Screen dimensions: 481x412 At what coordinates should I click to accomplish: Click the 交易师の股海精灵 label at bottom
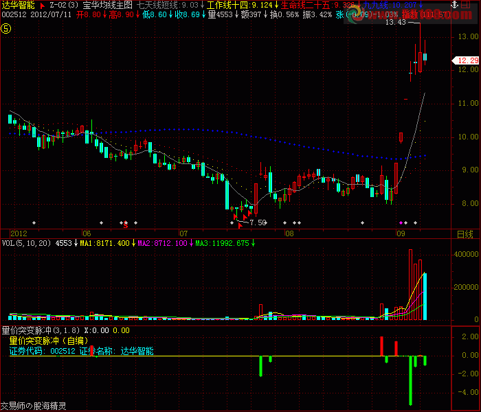coord(33,406)
